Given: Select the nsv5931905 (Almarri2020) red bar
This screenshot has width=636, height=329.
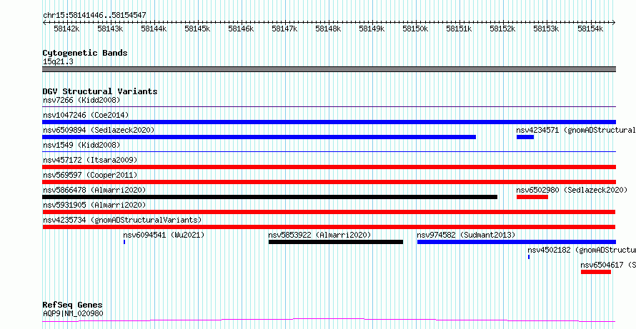Looking at the screenshot, I should point(329,212).
